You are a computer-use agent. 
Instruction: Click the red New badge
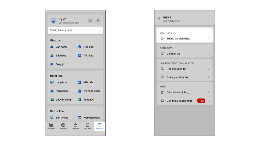click(201, 101)
